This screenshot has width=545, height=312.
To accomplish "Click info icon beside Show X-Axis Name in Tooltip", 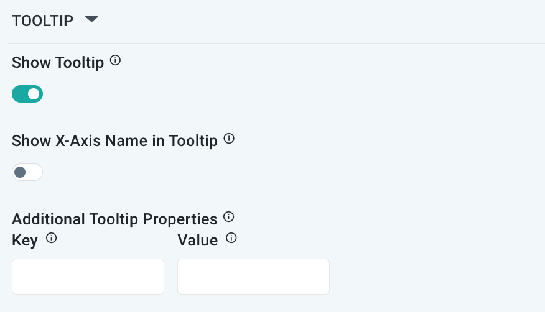I will (229, 139).
